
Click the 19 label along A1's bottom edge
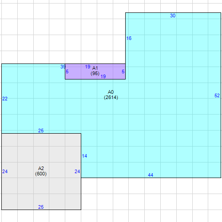point(103,76)
